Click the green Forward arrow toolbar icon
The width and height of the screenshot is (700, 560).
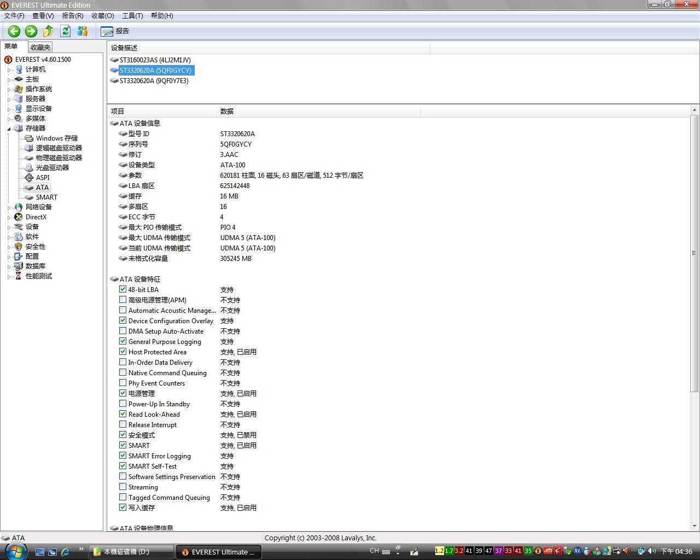click(x=31, y=31)
